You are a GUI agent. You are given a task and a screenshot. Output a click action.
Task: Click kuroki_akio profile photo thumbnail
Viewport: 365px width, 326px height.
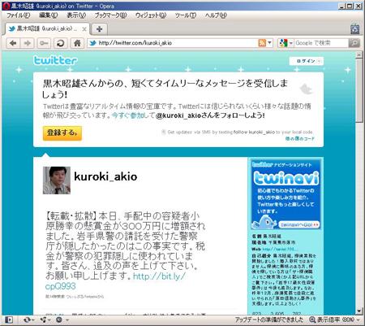point(57,180)
